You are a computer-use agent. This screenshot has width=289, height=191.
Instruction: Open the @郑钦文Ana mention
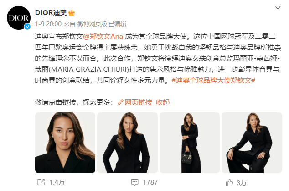[x=103, y=37]
